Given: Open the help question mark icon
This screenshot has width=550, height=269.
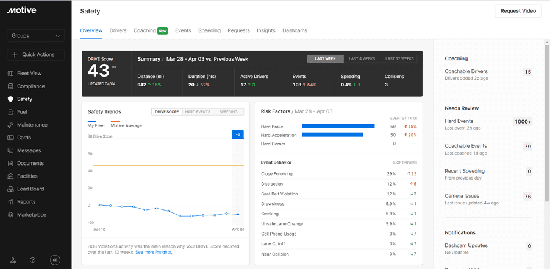Looking at the screenshot, I should coord(33,260).
